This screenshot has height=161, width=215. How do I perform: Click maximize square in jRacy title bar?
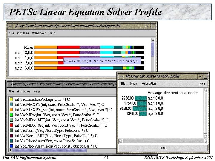click(153, 26)
